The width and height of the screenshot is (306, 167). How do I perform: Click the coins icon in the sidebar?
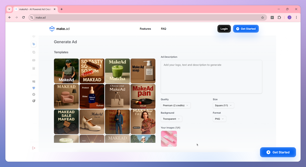pyautogui.click(x=34, y=101)
